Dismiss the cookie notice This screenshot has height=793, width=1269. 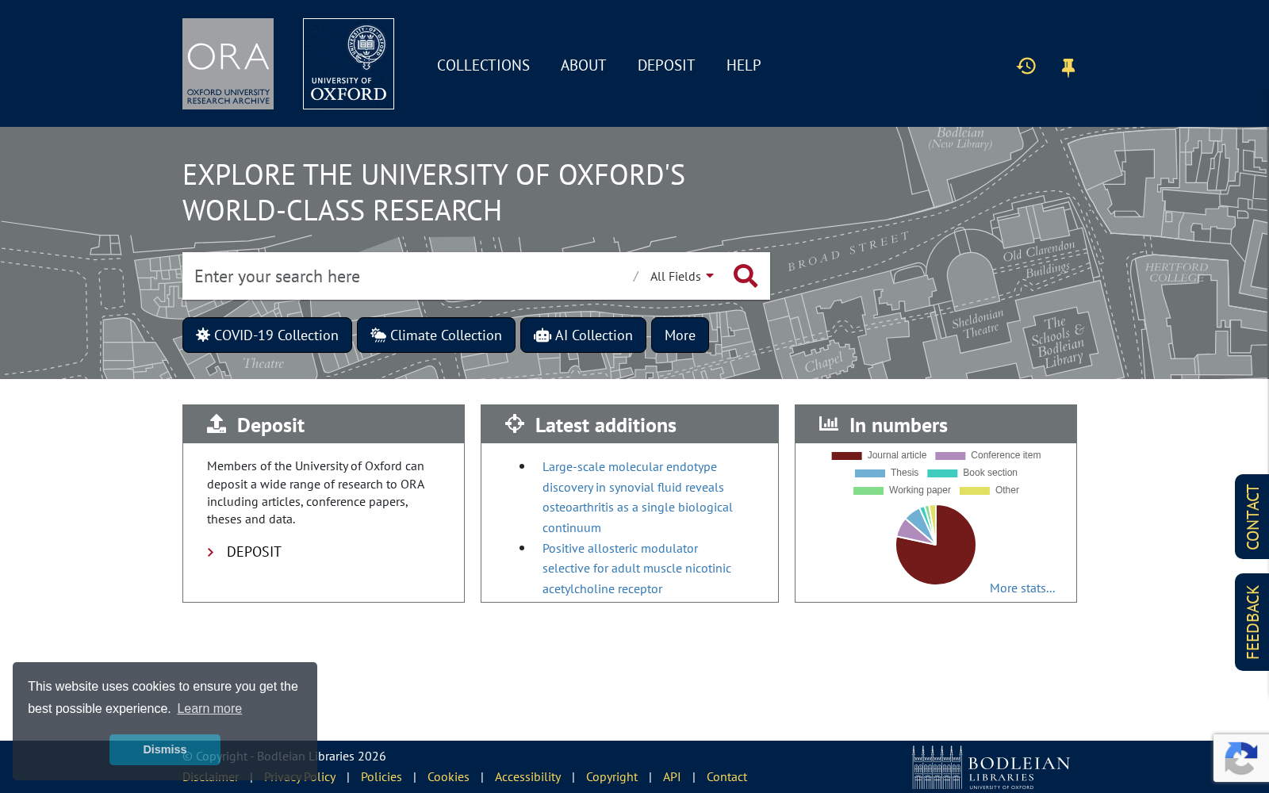[x=165, y=749]
